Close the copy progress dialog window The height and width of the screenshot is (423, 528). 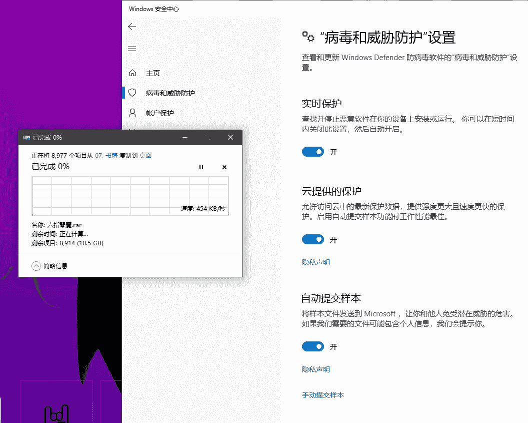[230, 137]
